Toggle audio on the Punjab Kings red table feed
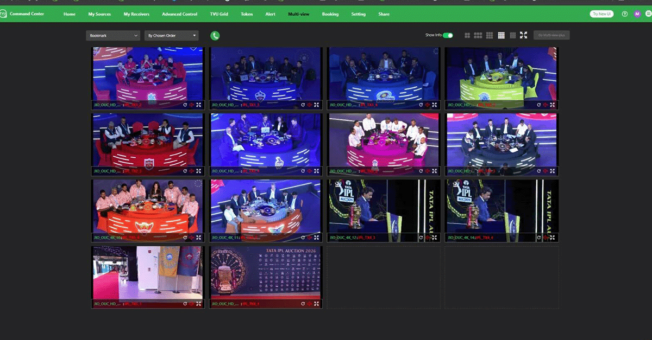This screenshot has height=340, width=652. pos(191,171)
